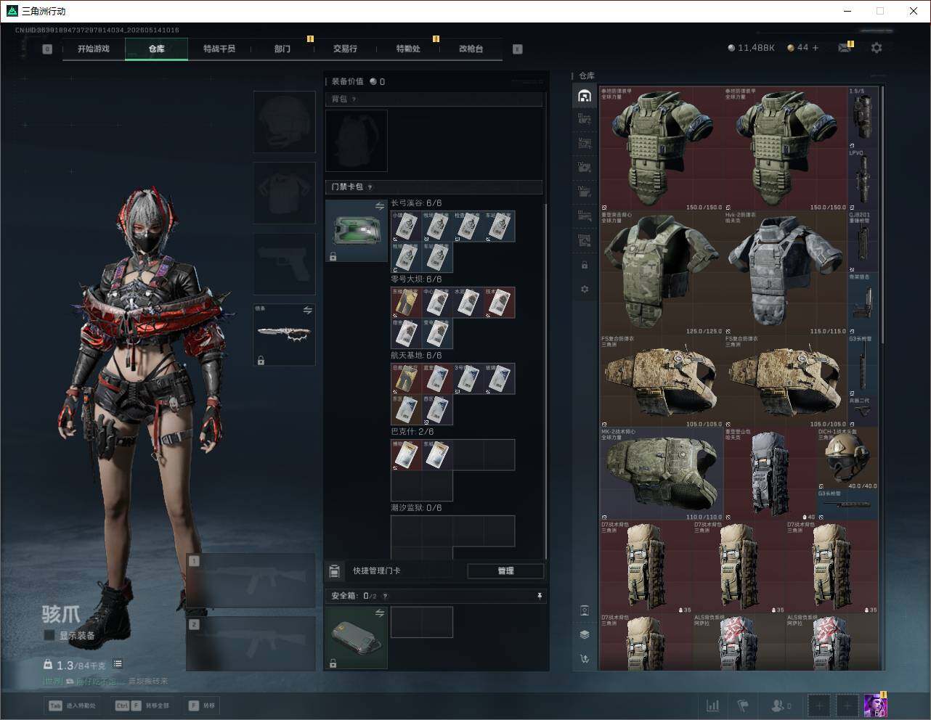Screen dimensions: 931x720
Task: Click the 转移 F button
Action: point(201,705)
